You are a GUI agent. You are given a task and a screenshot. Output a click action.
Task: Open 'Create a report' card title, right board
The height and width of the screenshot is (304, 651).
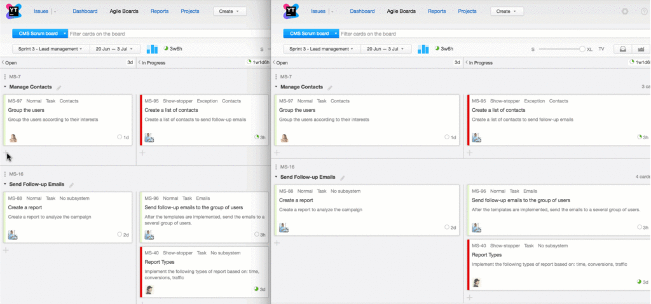click(296, 200)
